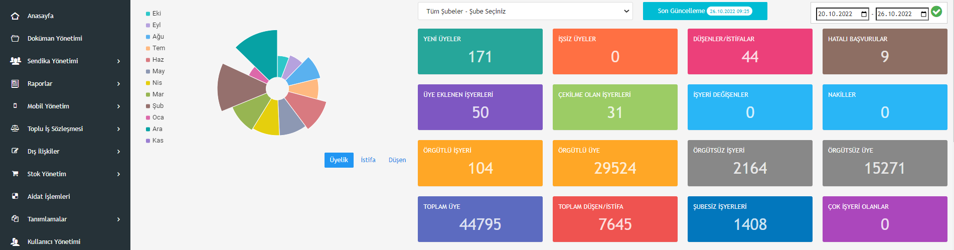Click the green checkmark to apply dates

pos(936,12)
